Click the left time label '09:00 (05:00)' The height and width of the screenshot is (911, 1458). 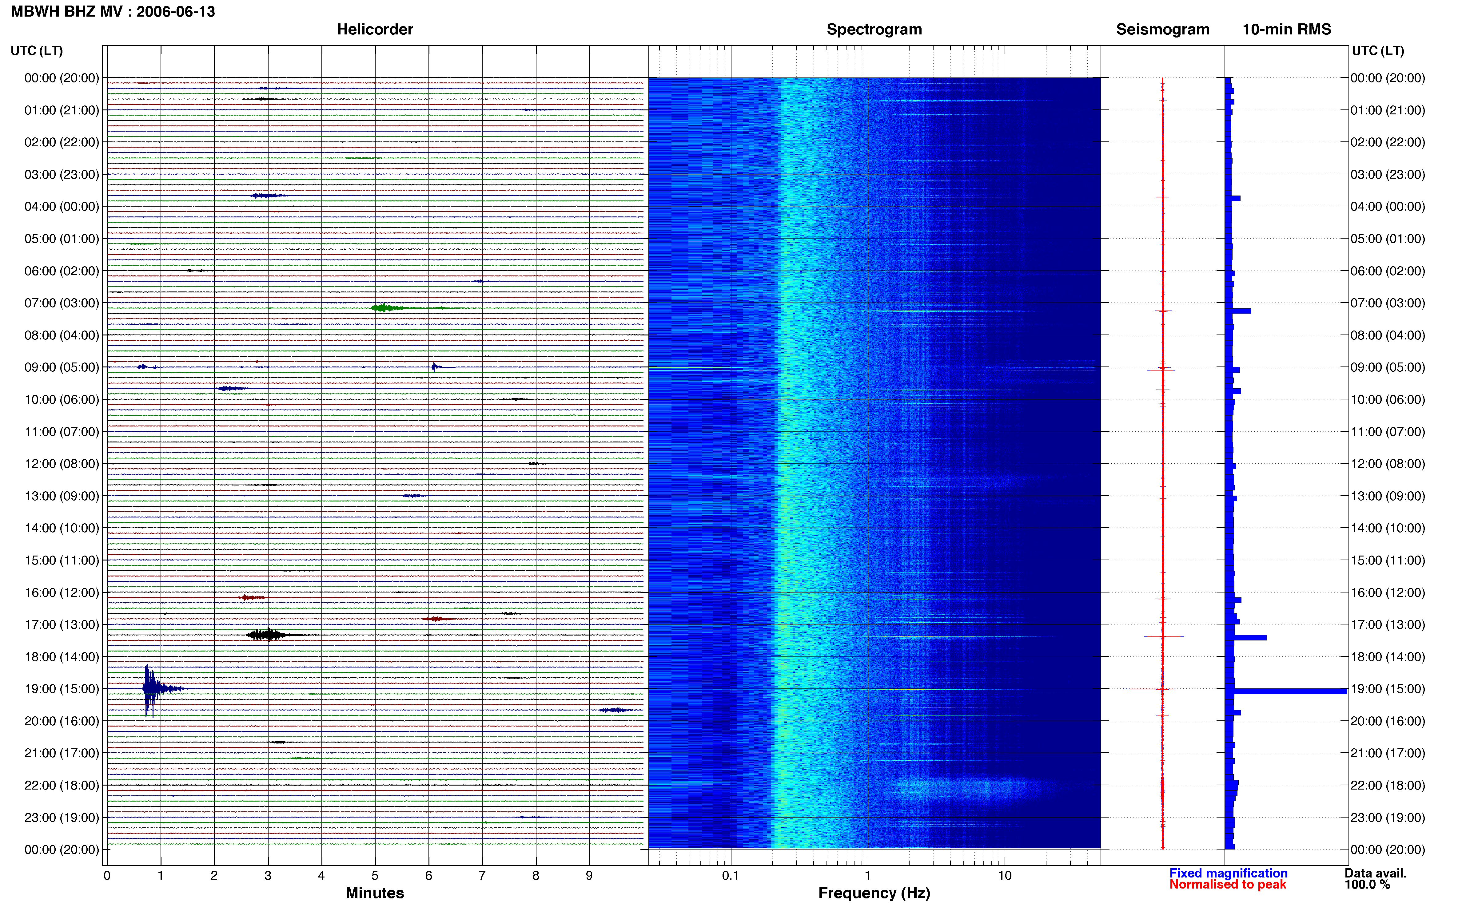click(62, 367)
